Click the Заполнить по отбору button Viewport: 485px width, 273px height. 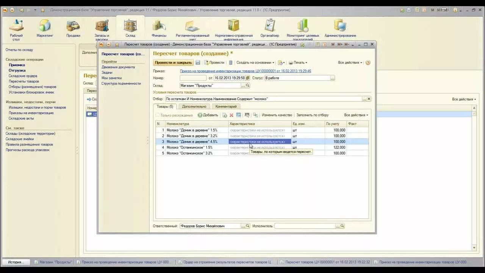click(x=313, y=115)
